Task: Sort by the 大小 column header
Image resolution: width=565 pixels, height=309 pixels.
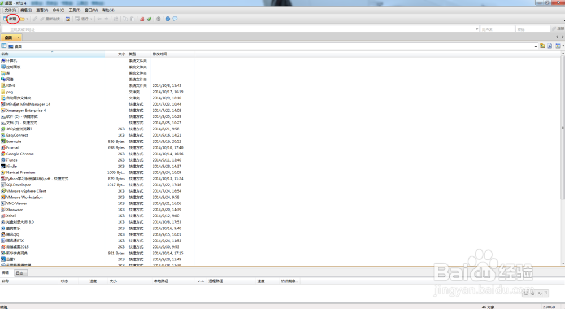Action: coord(116,54)
